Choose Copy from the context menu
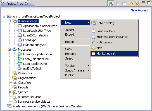The image size is (152, 111). click(75, 49)
